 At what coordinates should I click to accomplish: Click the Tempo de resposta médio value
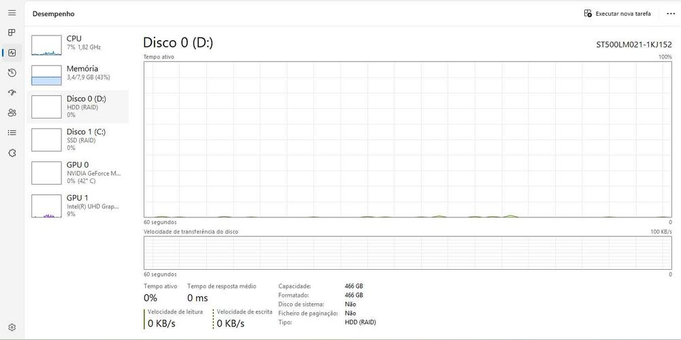pos(197,298)
